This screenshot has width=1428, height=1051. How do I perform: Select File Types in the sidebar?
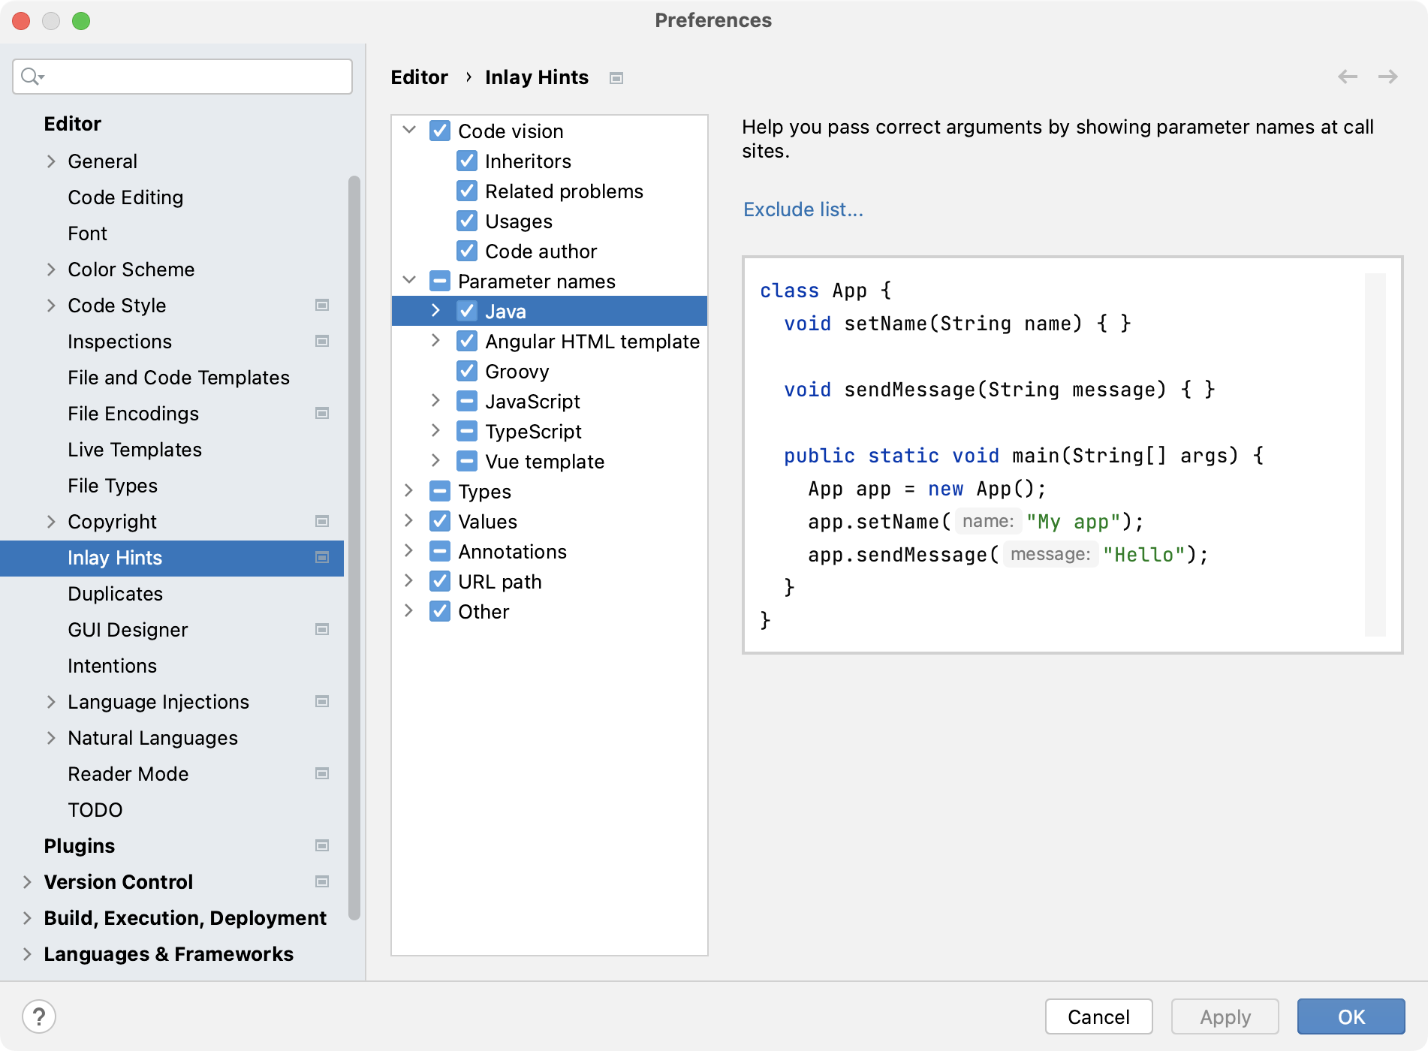point(113,486)
